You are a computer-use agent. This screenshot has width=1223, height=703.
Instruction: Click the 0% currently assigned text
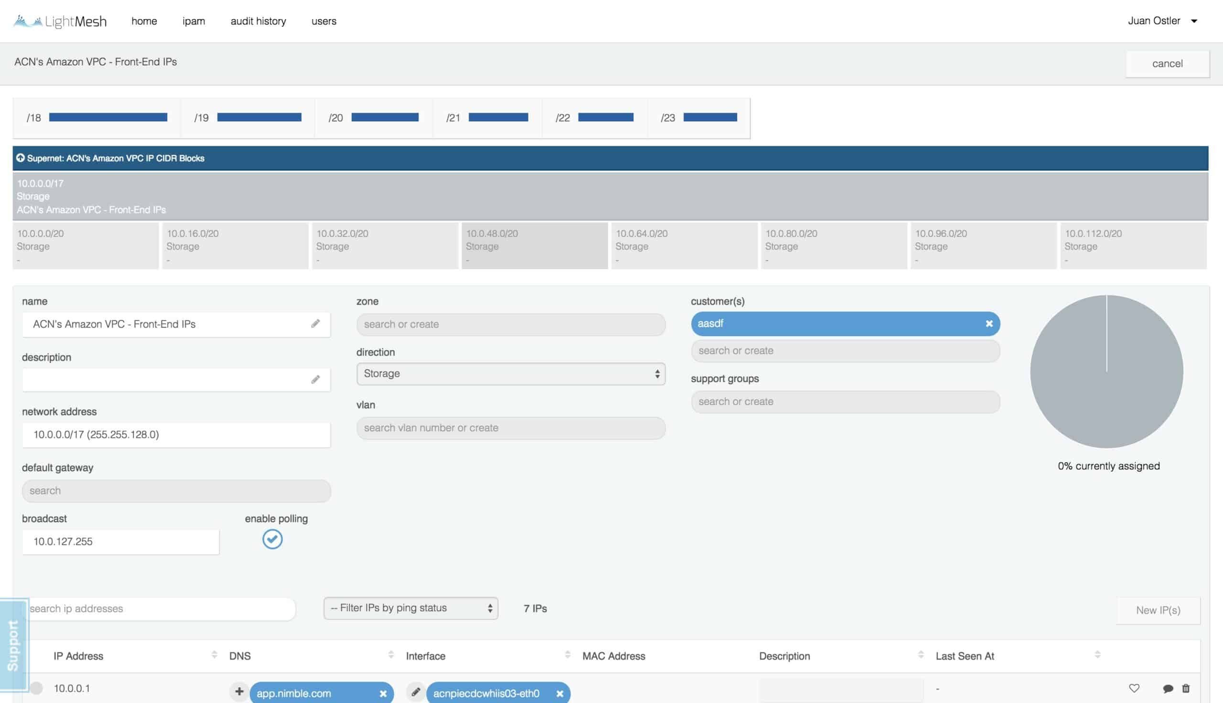pyautogui.click(x=1108, y=466)
